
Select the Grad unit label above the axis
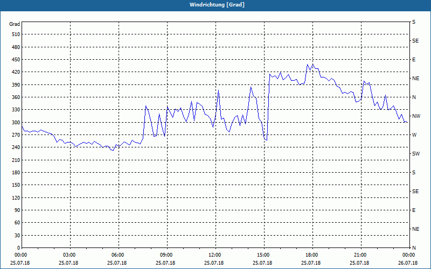coord(15,24)
